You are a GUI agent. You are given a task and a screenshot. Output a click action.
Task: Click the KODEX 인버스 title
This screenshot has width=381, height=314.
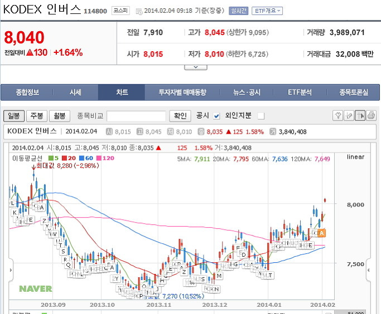coord(42,9)
